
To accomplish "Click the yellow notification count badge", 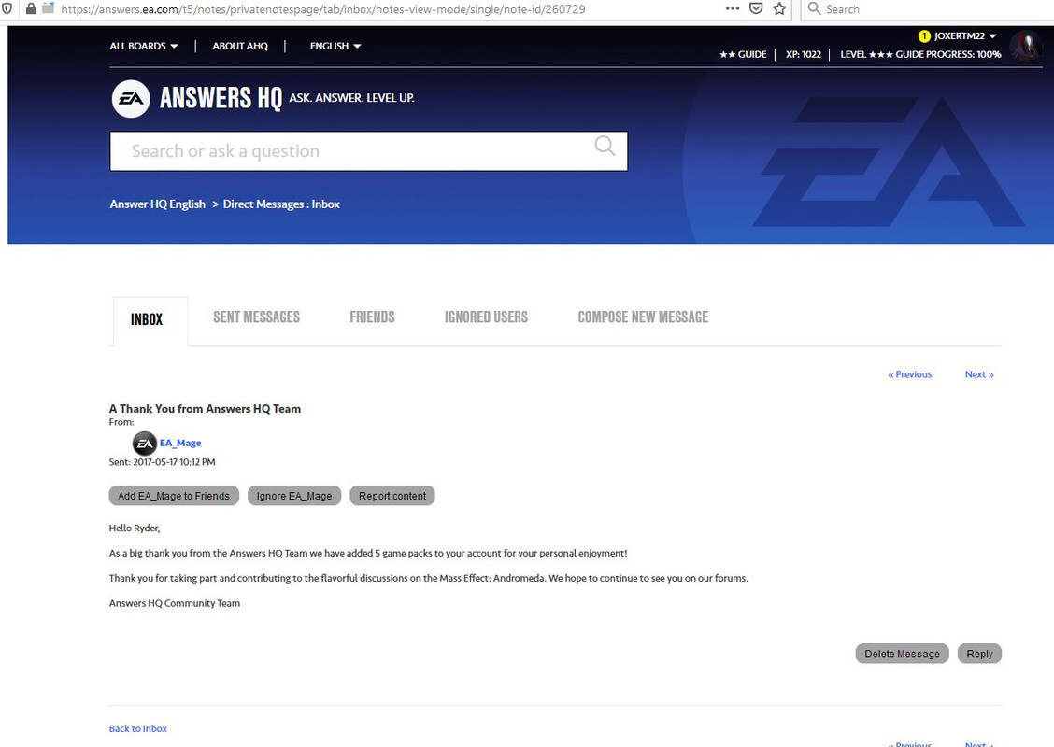I will (924, 36).
